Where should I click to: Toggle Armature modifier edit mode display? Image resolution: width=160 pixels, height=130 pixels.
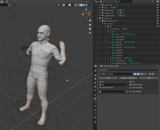142,74
